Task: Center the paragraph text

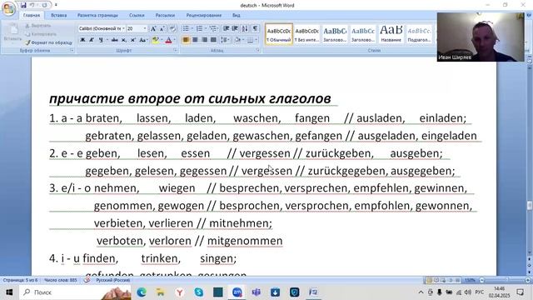Action: click(x=195, y=40)
